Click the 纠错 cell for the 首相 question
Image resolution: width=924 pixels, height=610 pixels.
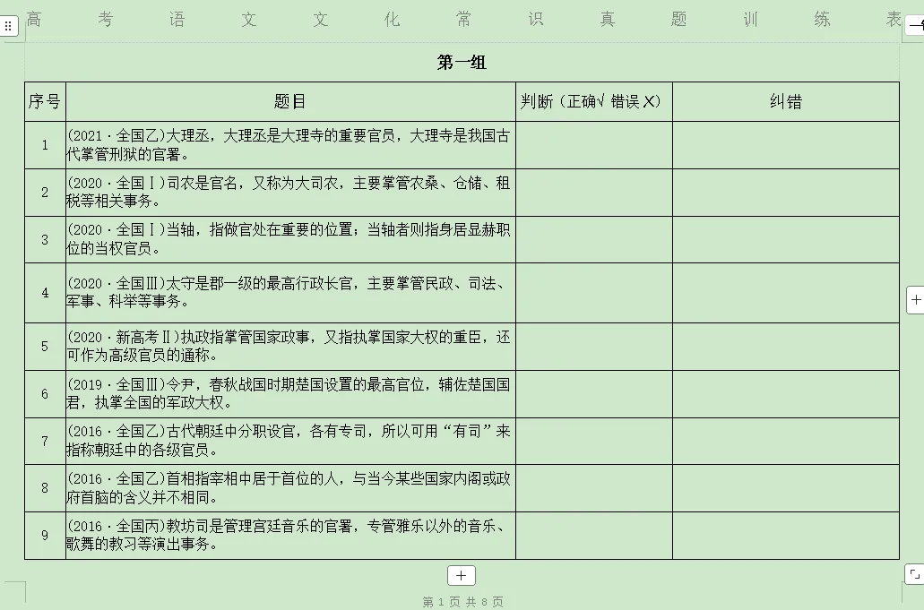pyautogui.click(x=785, y=486)
